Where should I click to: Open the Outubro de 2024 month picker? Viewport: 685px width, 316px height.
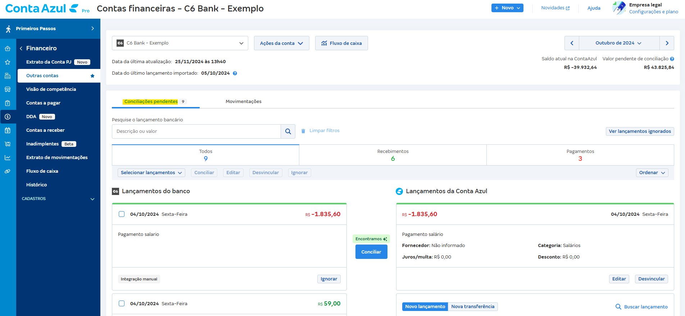(619, 43)
